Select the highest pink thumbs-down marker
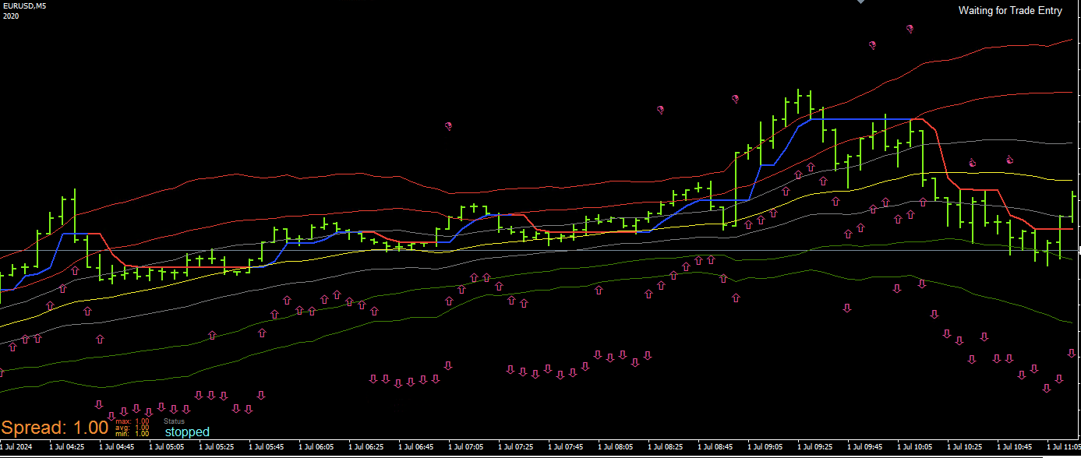This screenshot has height=458, width=1081. point(910,30)
